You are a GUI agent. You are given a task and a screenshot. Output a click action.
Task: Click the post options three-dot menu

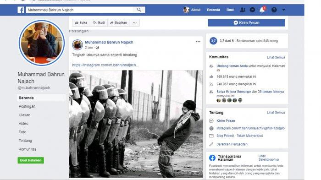tap(198, 42)
